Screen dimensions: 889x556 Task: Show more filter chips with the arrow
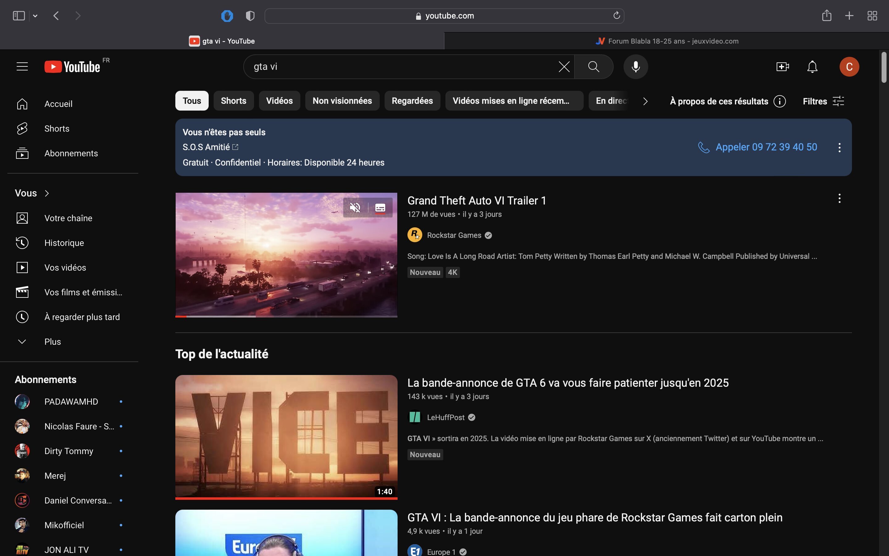click(645, 101)
